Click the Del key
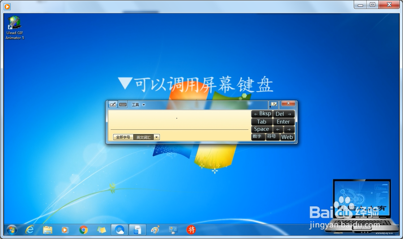 (x=284, y=114)
